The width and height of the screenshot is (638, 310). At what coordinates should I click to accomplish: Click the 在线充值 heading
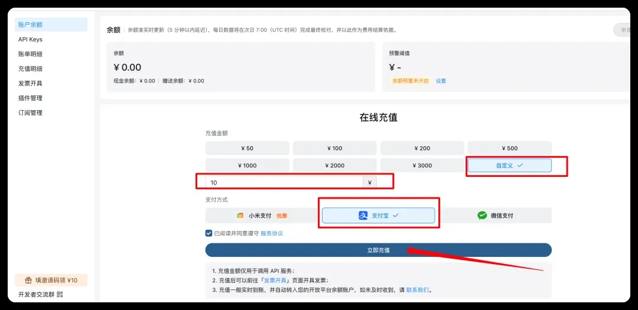click(x=379, y=118)
